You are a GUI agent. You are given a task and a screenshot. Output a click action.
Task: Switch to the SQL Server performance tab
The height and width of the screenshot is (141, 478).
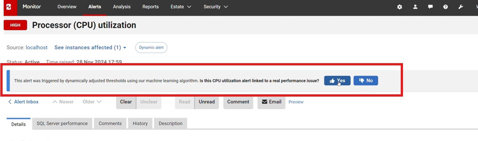click(x=62, y=123)
